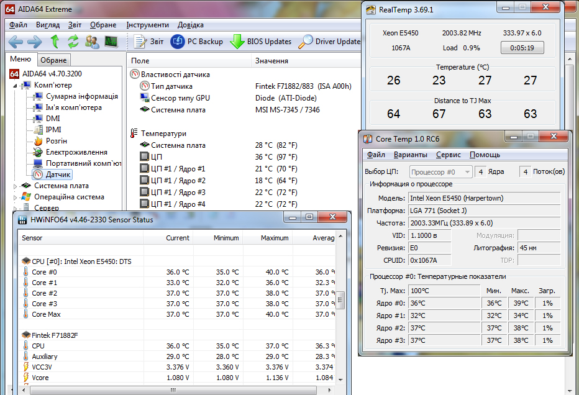Collapse the Комп'ютер tree node

(x=15, y=86)
